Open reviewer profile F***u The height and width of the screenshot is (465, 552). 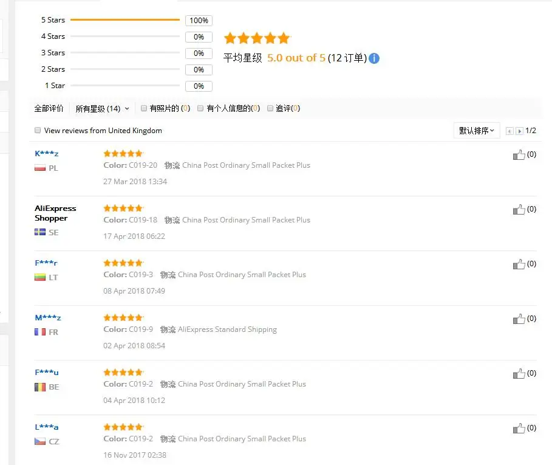[x=47, y=373]
